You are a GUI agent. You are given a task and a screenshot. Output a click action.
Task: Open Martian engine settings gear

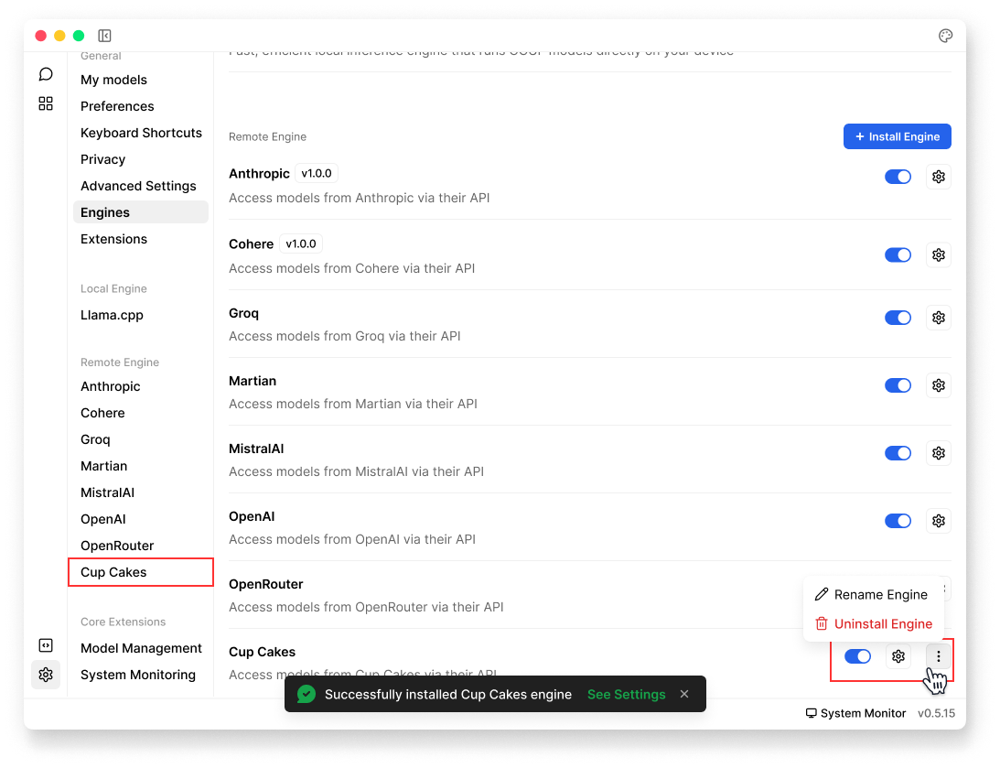pyautogui.click(x=938, y=385)
